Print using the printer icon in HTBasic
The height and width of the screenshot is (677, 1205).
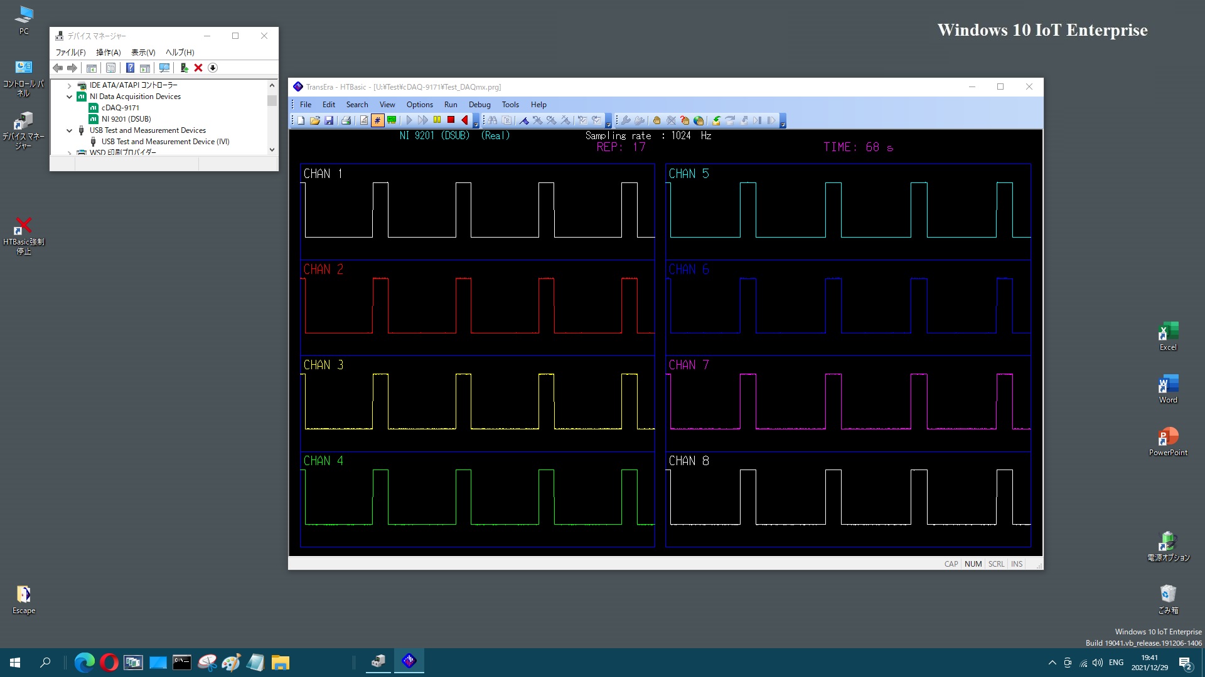(346, 120)
